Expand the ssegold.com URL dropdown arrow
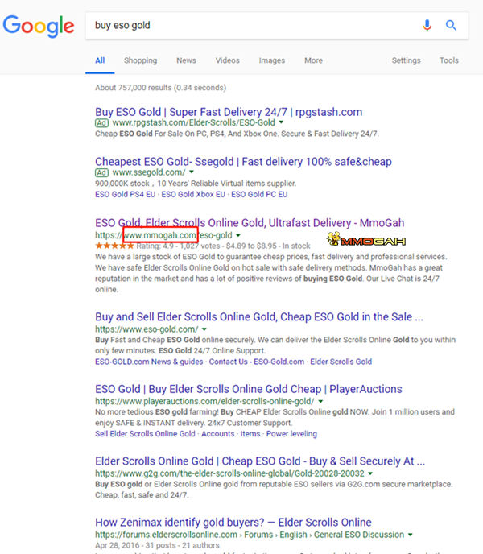Viewport: 483px width, 554px height. pos(192,172)
